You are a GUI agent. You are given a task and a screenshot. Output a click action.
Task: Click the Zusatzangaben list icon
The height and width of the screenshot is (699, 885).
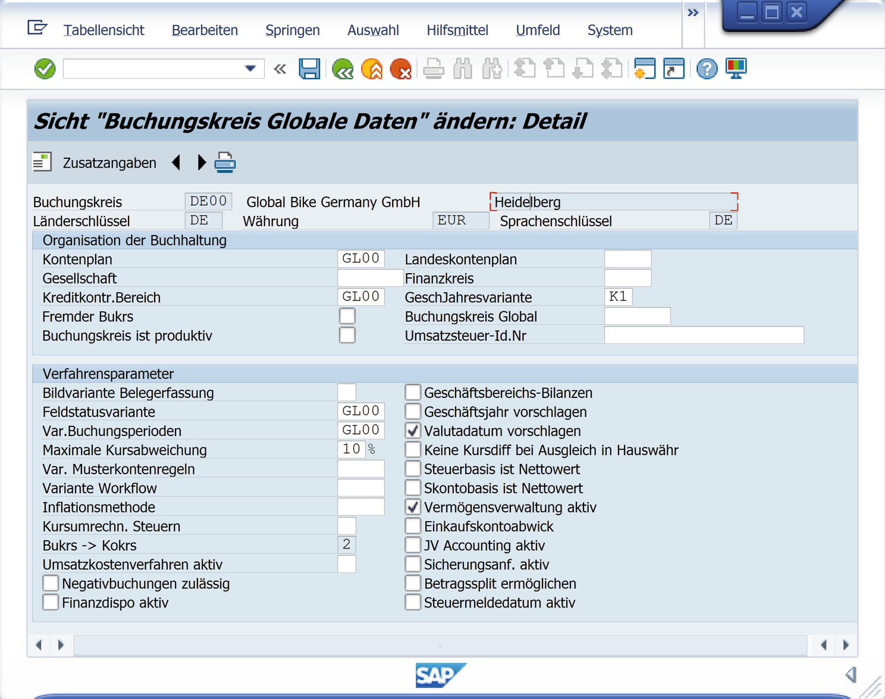pos(42,162)
